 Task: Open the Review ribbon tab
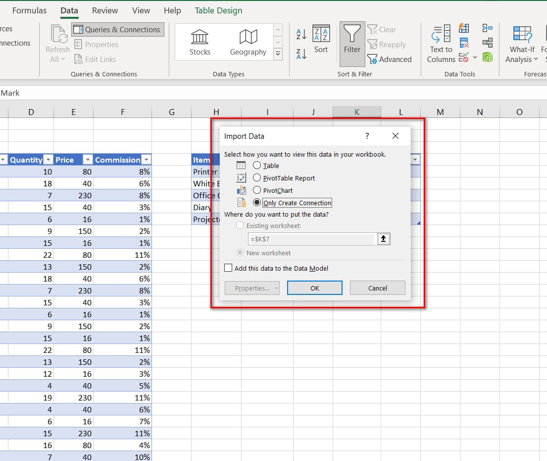pyautogui.click(x=104, y=10)
